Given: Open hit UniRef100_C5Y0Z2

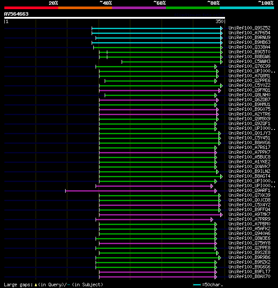Looking at the screenshot, I should coord(249,85).
